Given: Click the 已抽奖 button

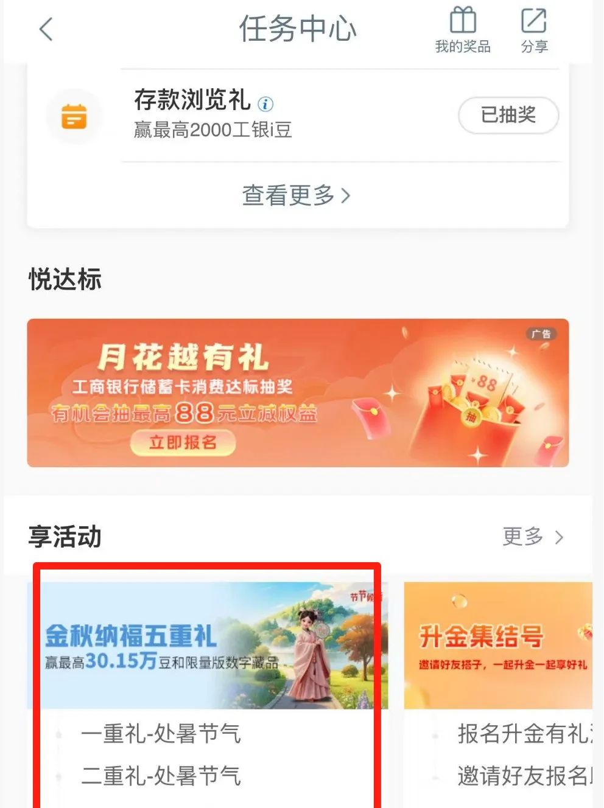Looking at the screenshot, I should [x=508, y=115].
